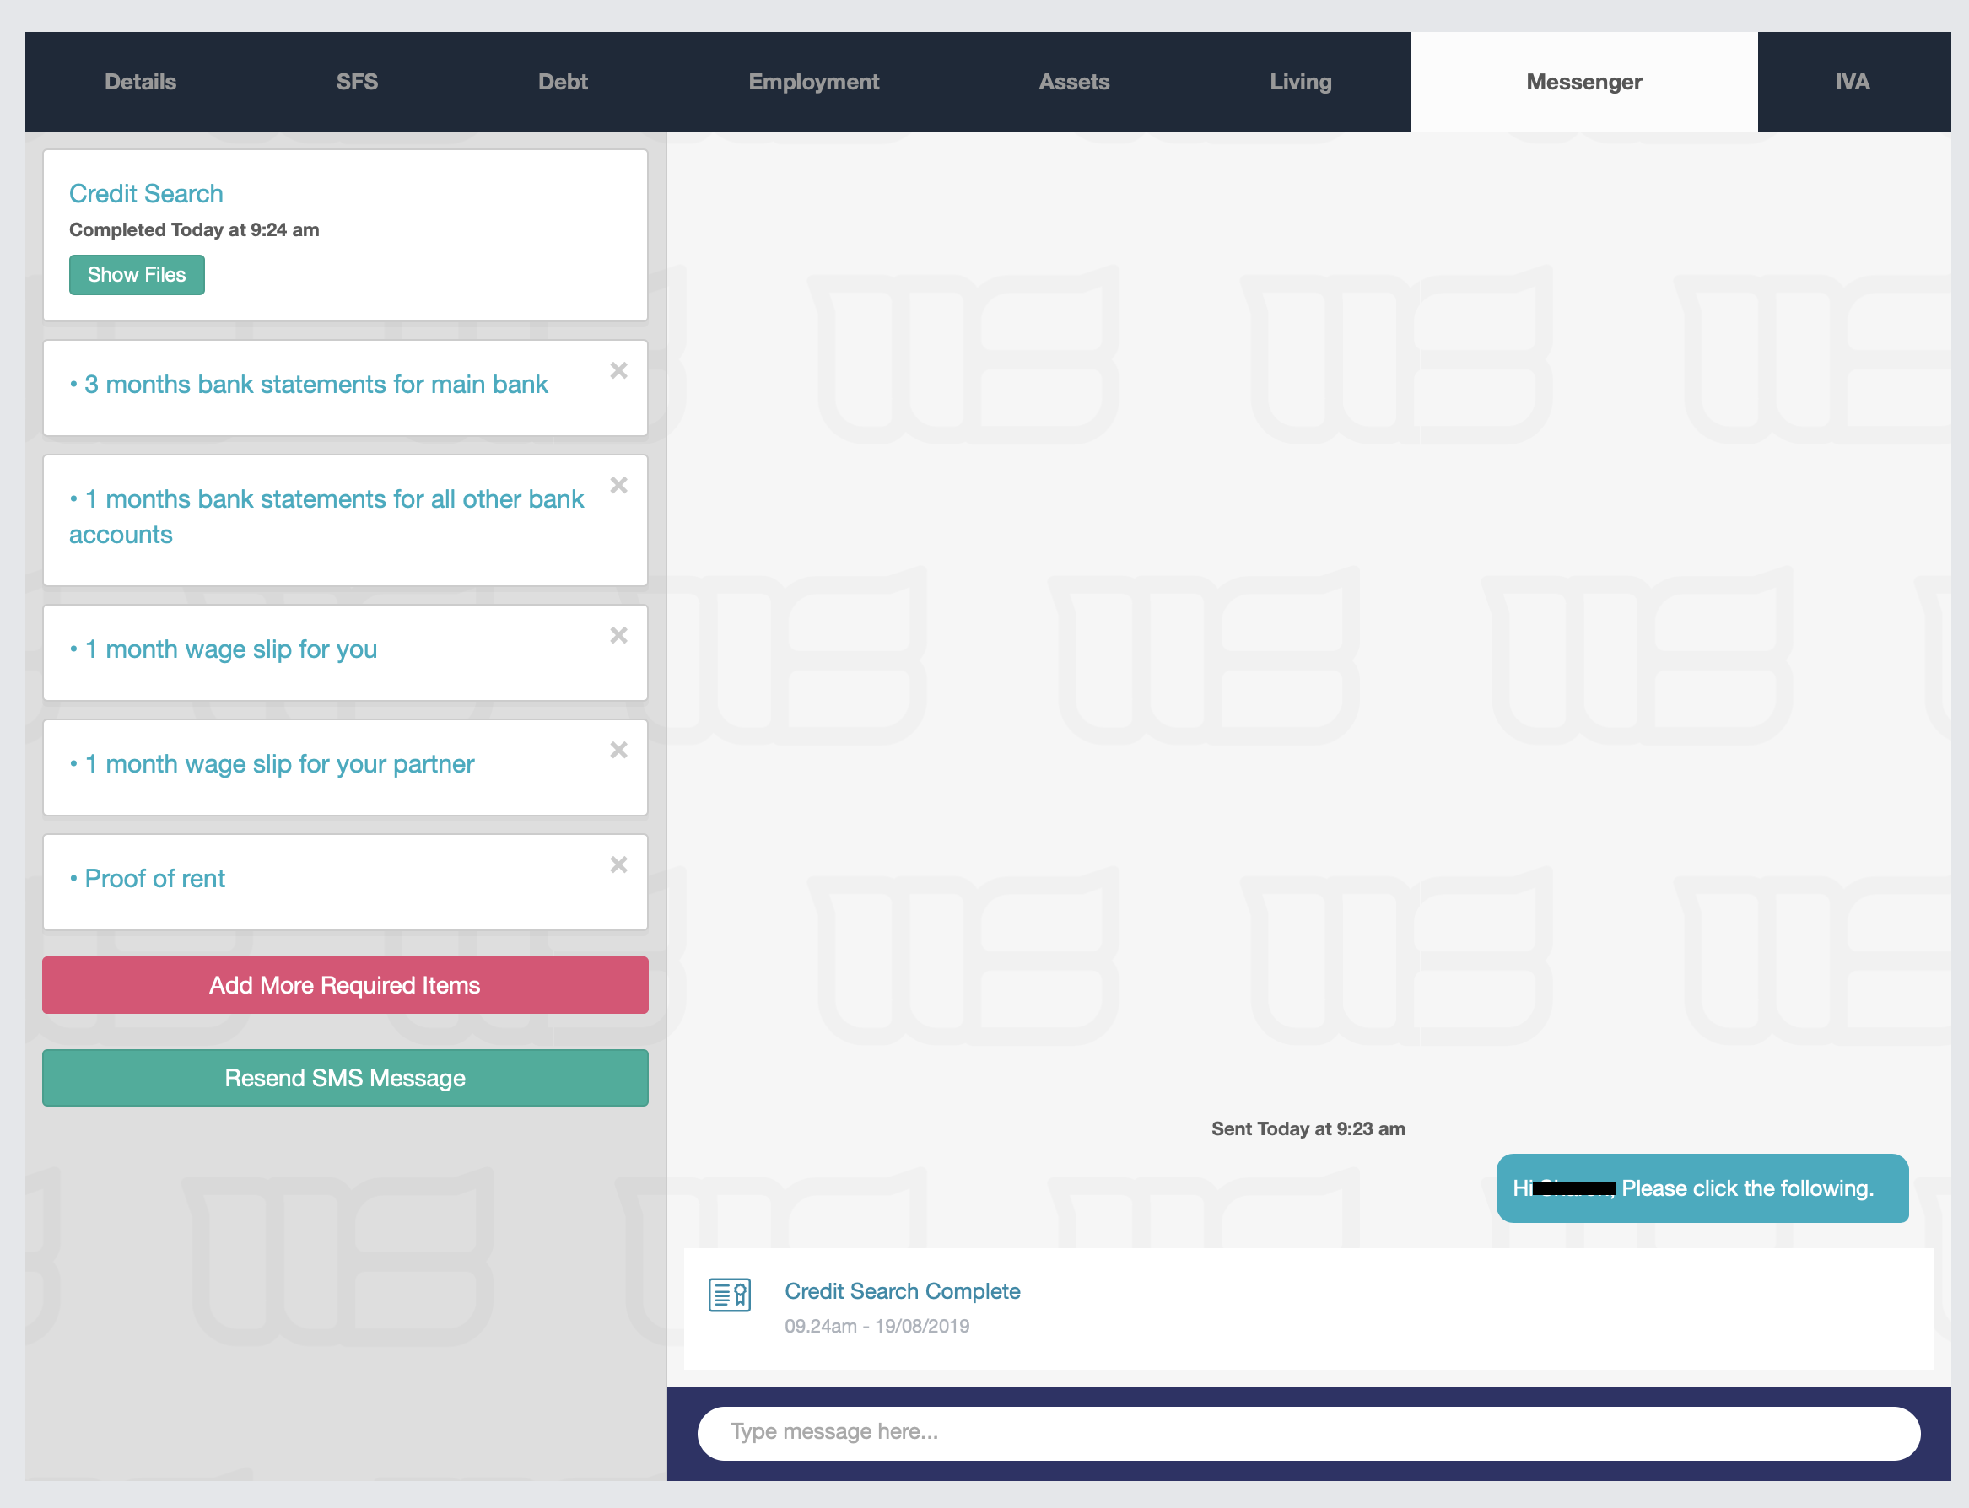Select the Debt tab

tap(563, 82)
